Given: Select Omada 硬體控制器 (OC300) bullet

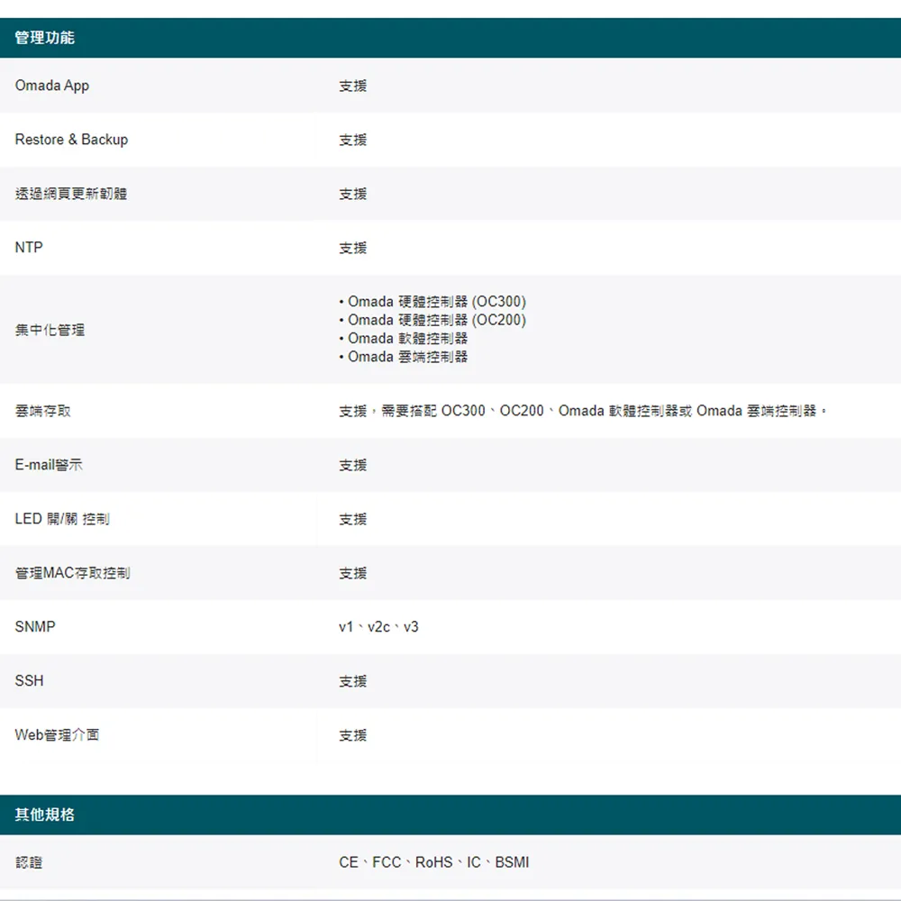Looking at the screenshot, I should click(x=432, y=302).
